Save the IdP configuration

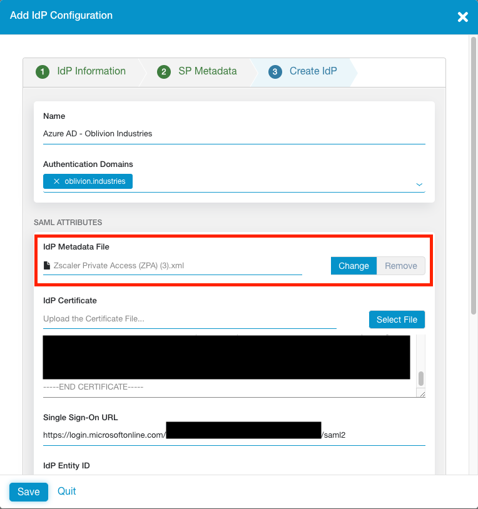28,491
